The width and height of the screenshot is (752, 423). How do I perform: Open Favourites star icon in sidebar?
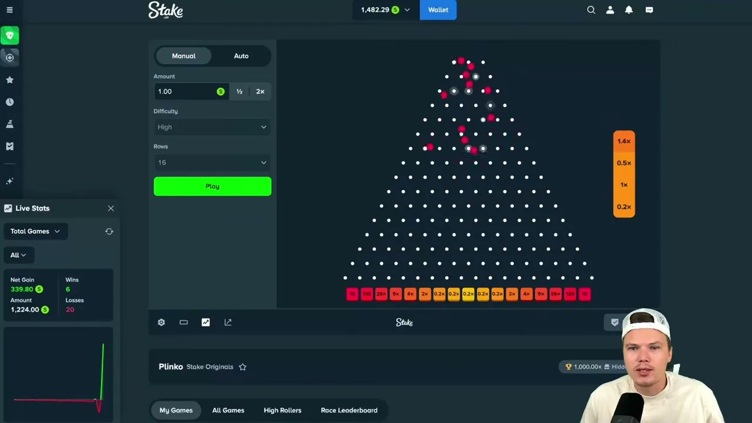click(9, 80)
